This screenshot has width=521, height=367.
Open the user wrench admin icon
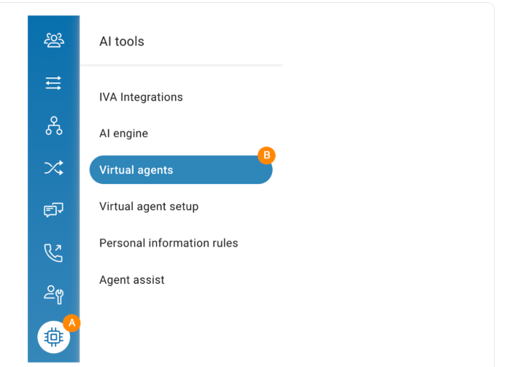point(54,295)
